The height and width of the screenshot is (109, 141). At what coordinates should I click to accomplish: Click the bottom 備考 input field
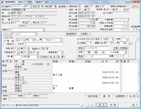pyautogui.click(x=28, y=99)
